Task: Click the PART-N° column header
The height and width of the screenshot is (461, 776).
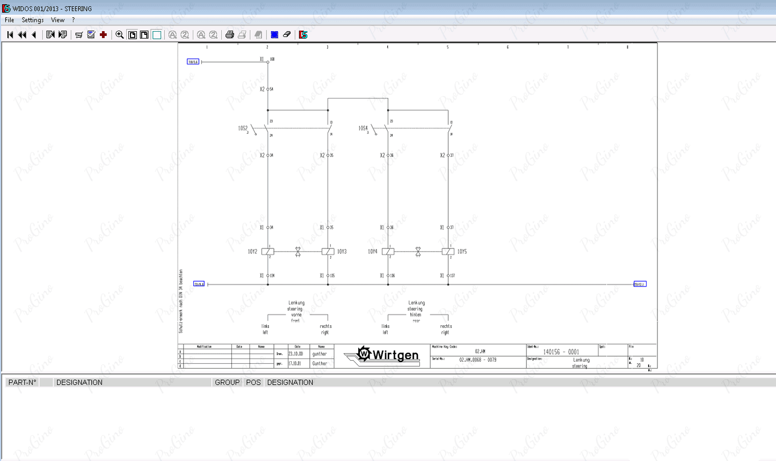Action: point(23,383)
